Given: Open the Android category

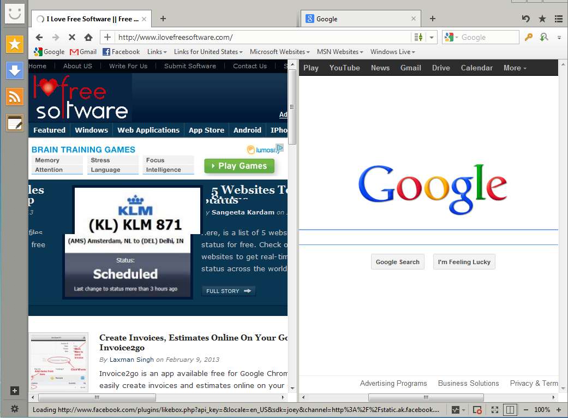Looking at the screenshot, I should click(x=247, y=130).
